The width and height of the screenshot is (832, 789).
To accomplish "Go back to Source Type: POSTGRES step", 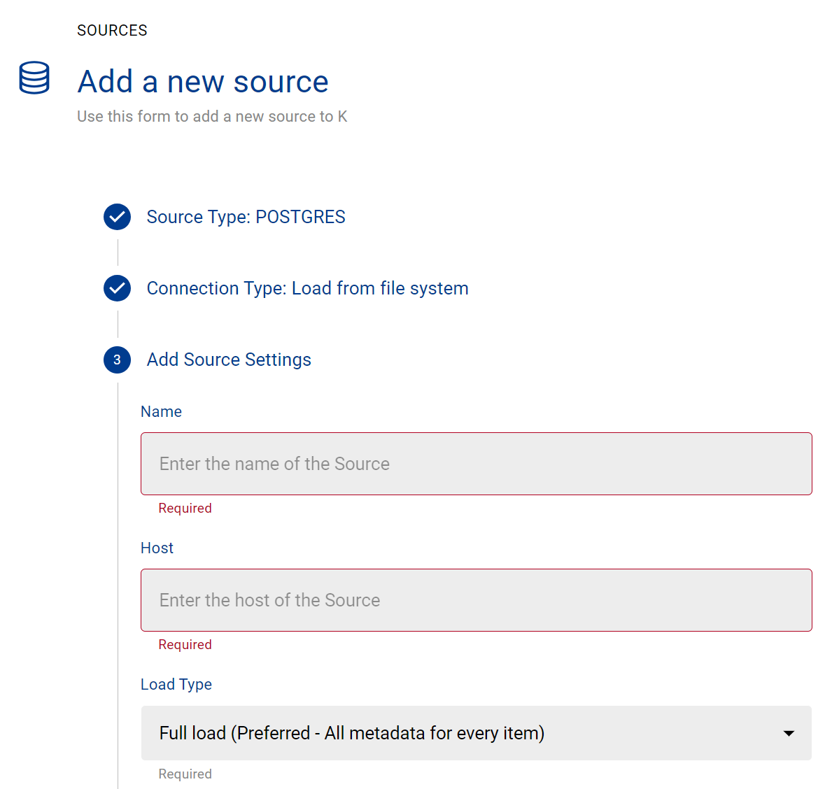I will (x=246, y=217).
